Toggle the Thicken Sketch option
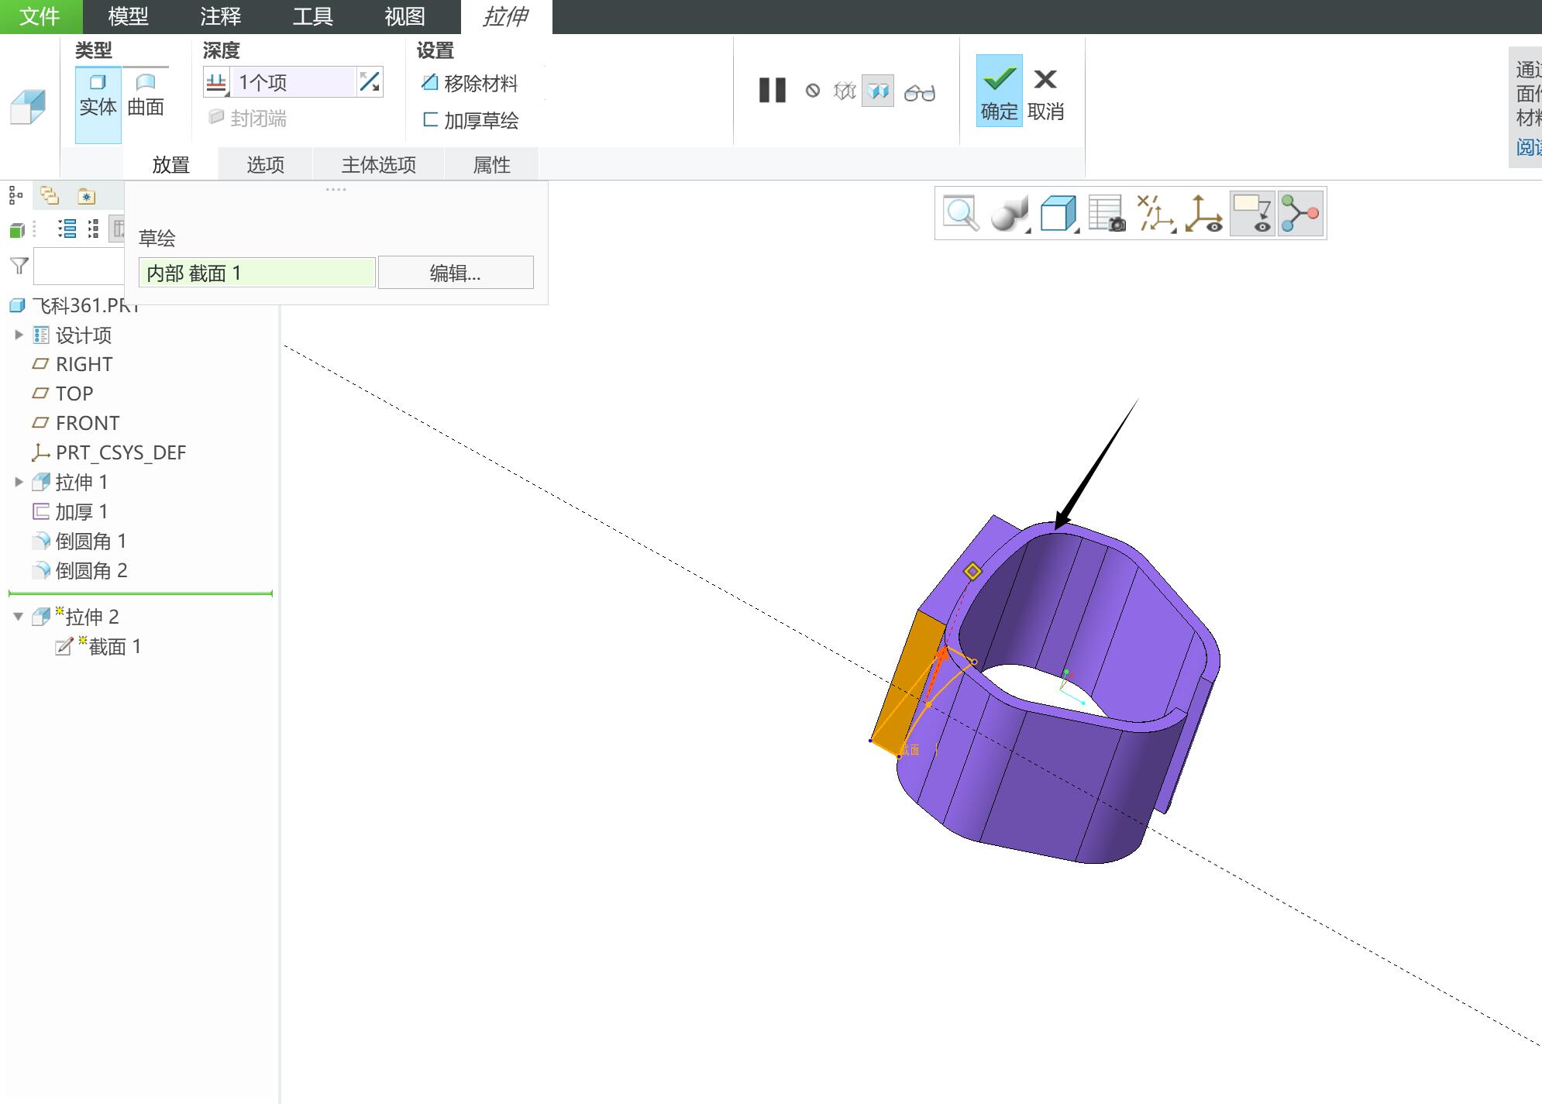Screen dimensions: 1542x1104 [470, 120]
